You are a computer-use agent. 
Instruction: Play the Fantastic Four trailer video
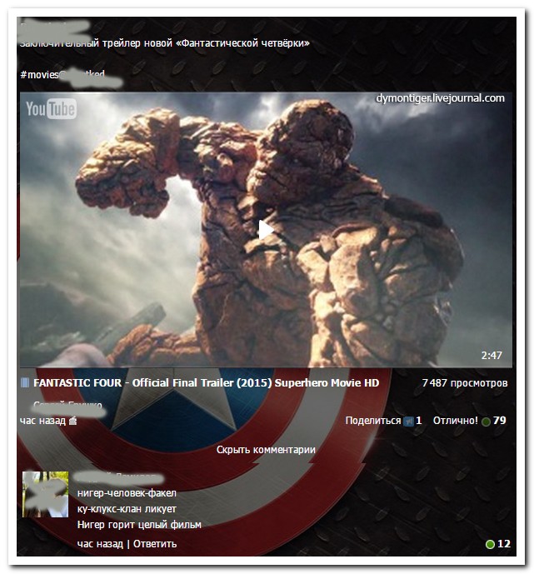[x=266, y=230]
